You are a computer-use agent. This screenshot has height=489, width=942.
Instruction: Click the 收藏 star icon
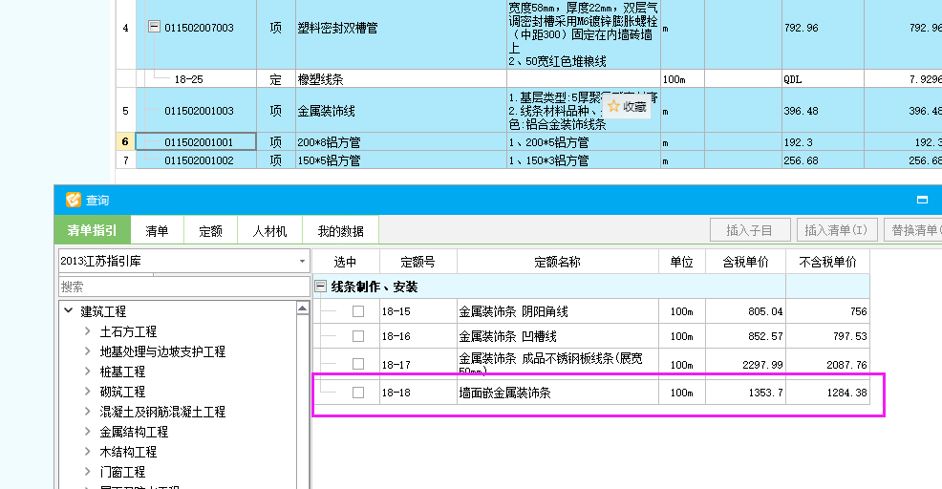coord(613,106)
